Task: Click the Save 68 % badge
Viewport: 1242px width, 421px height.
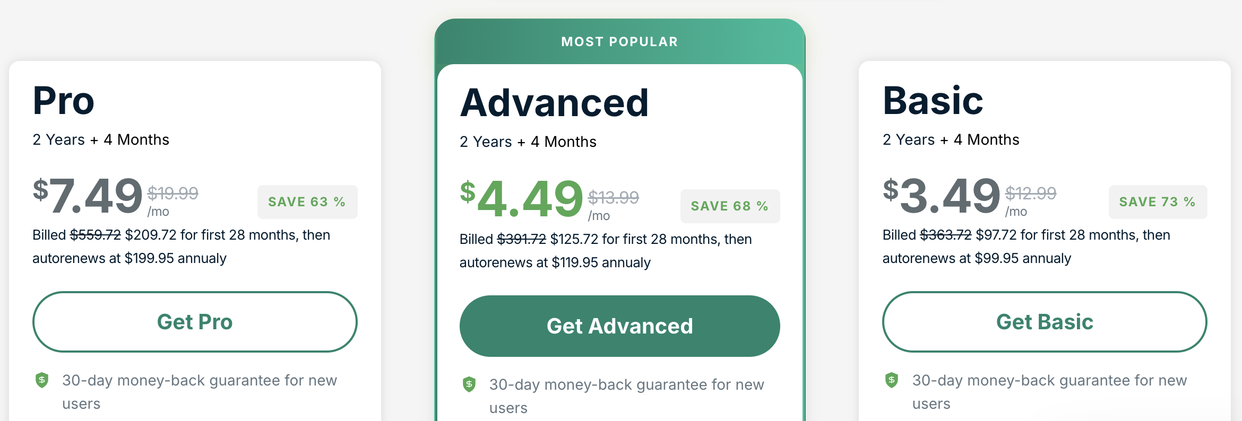Action: tap(730, 206)
